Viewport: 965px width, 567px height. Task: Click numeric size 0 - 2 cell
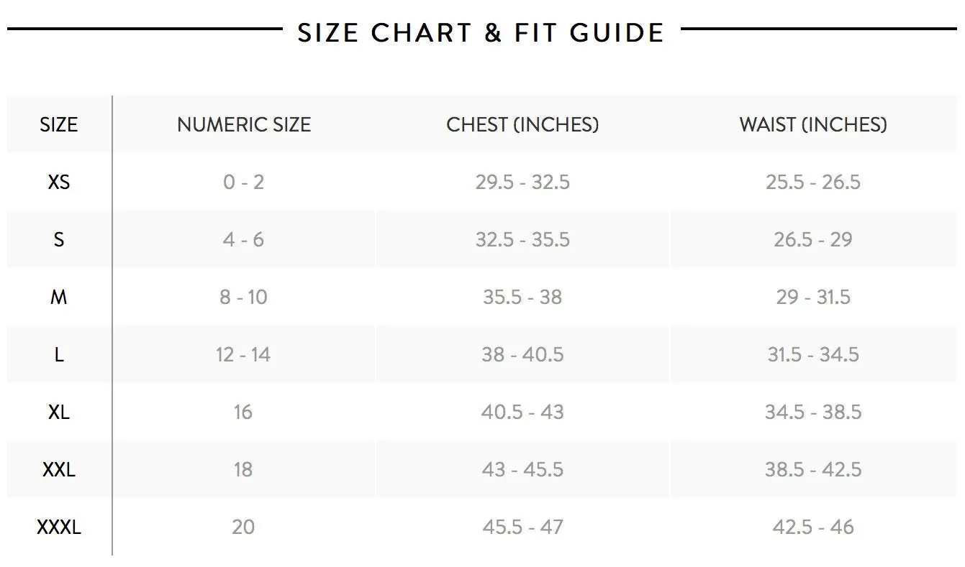[243, 182]
